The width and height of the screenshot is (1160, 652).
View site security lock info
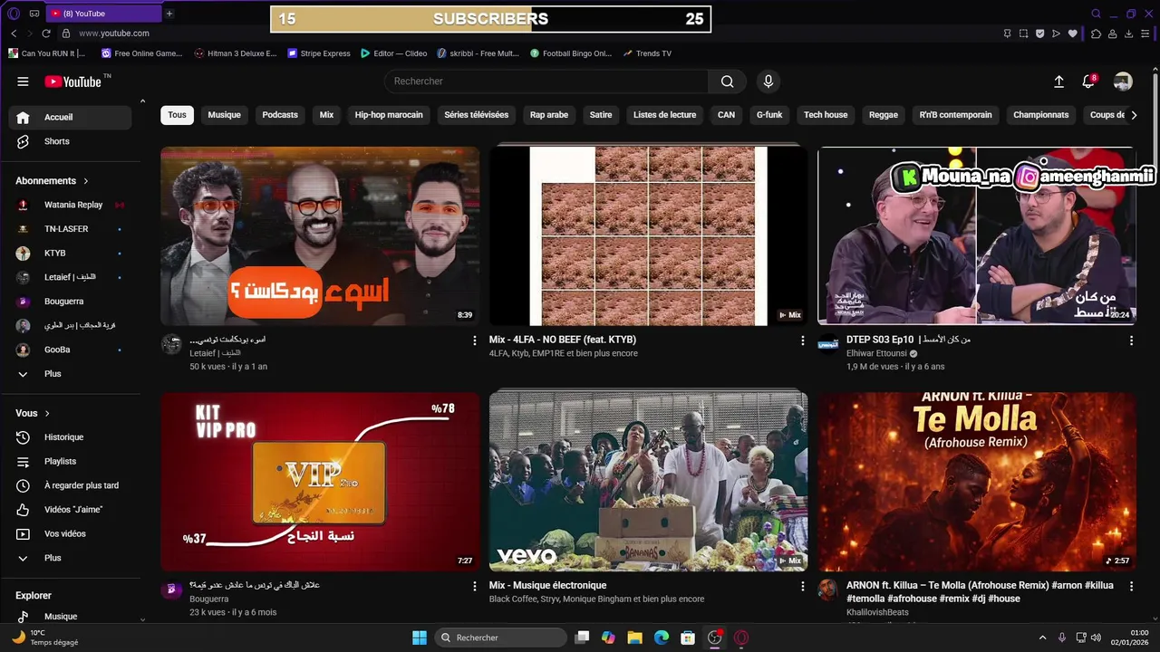66,34
